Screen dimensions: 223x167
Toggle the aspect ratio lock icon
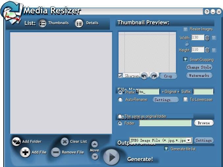click(187, 44)
